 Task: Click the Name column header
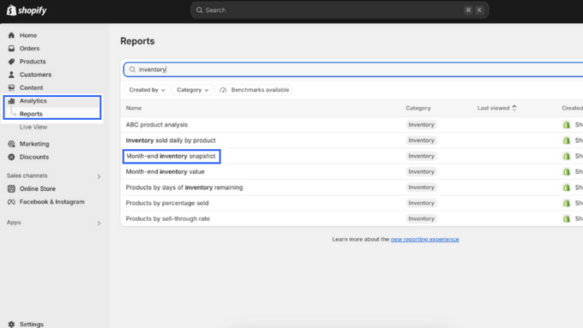coord(134,108)
